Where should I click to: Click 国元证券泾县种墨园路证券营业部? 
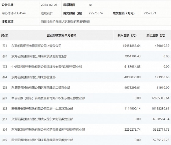click(x=42, y=140)
